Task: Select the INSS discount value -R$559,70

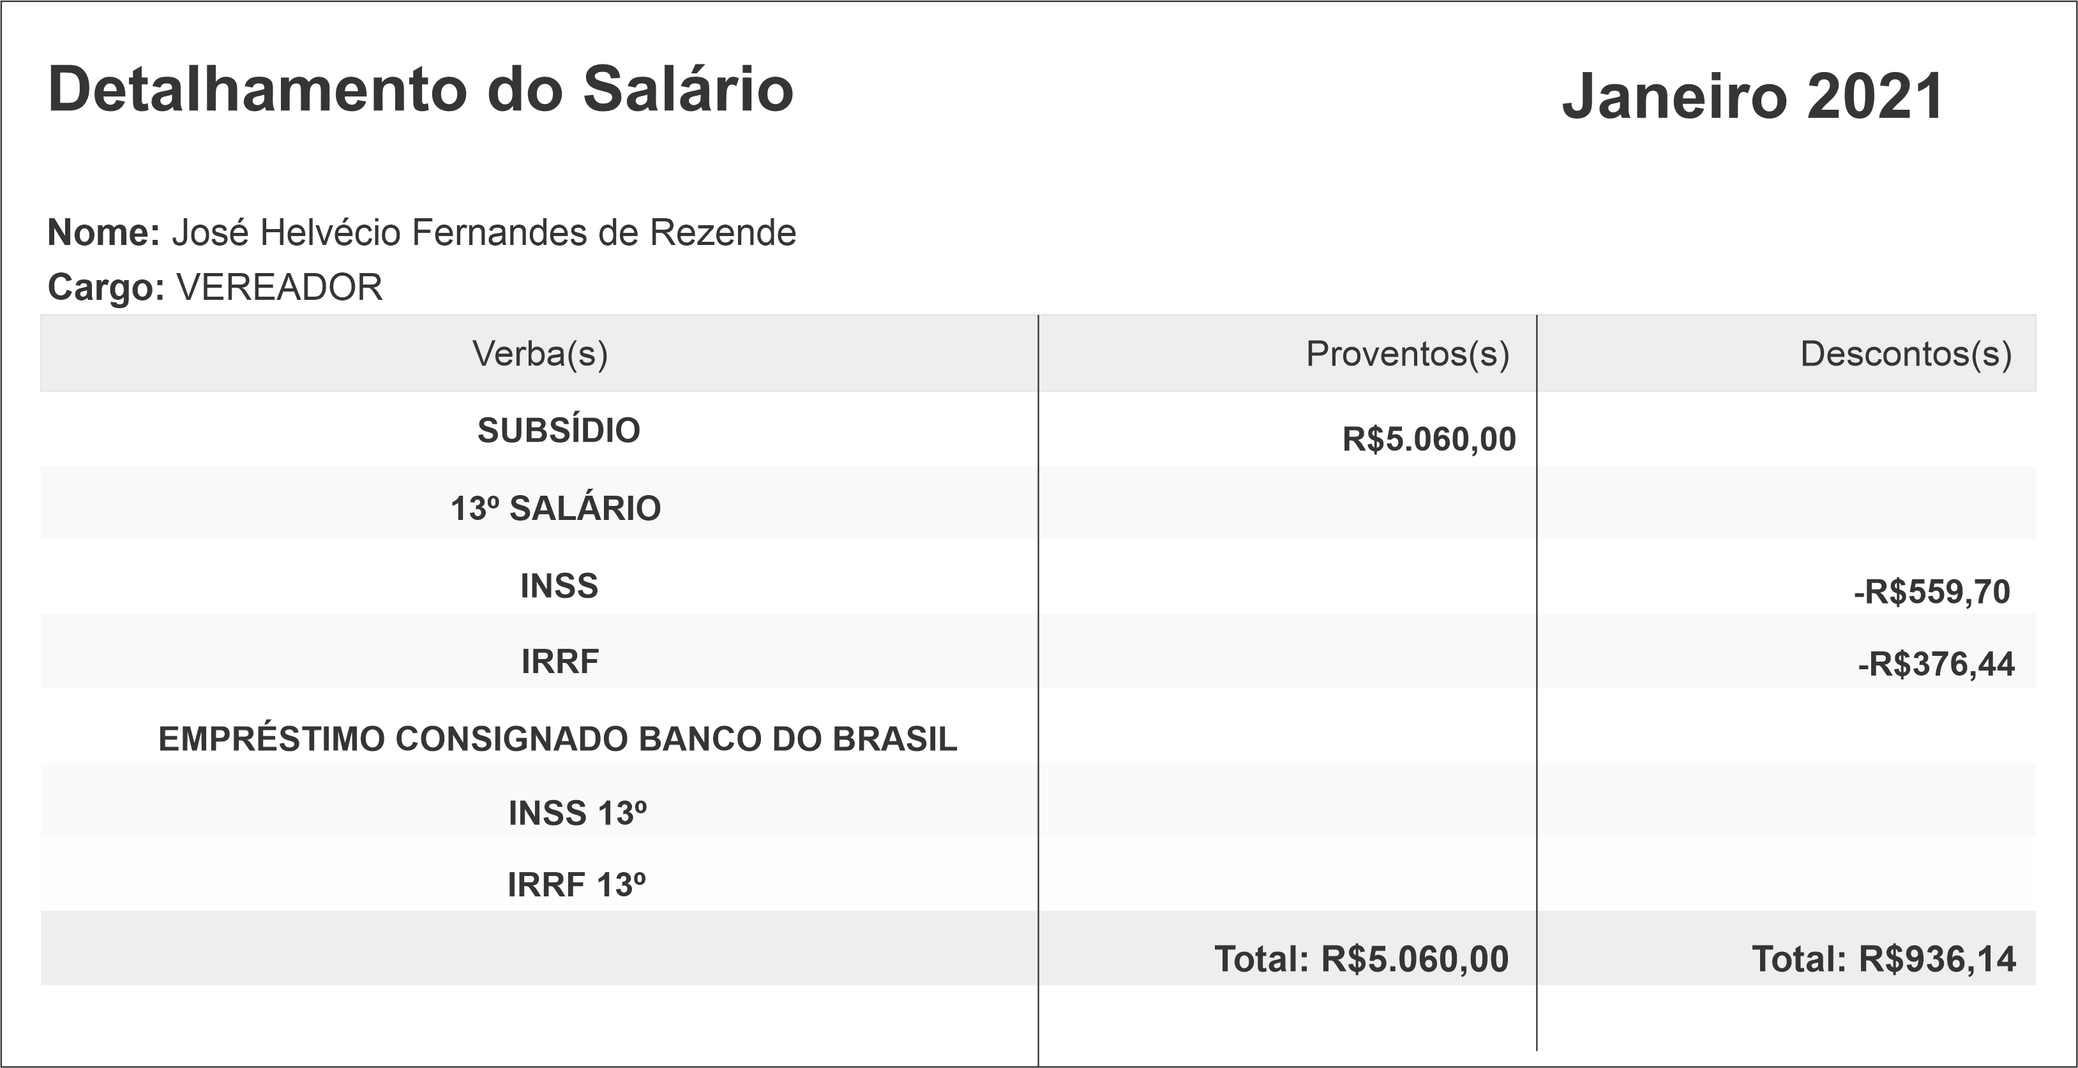Action: coord(1931,593)
